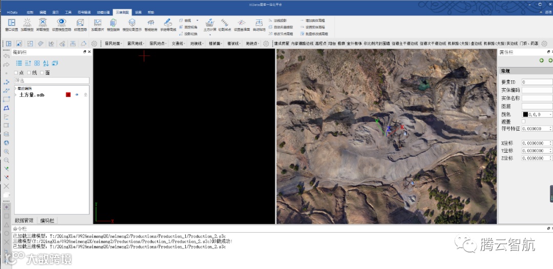Click the X坐标 stepper arrows
The height and width of the screenshot is (269, 553).
pyautogui.click(x=550, y=143)
